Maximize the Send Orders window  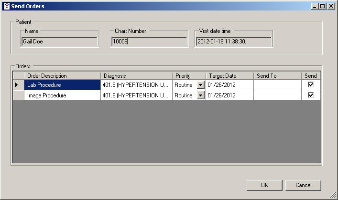tap(323, 6)
